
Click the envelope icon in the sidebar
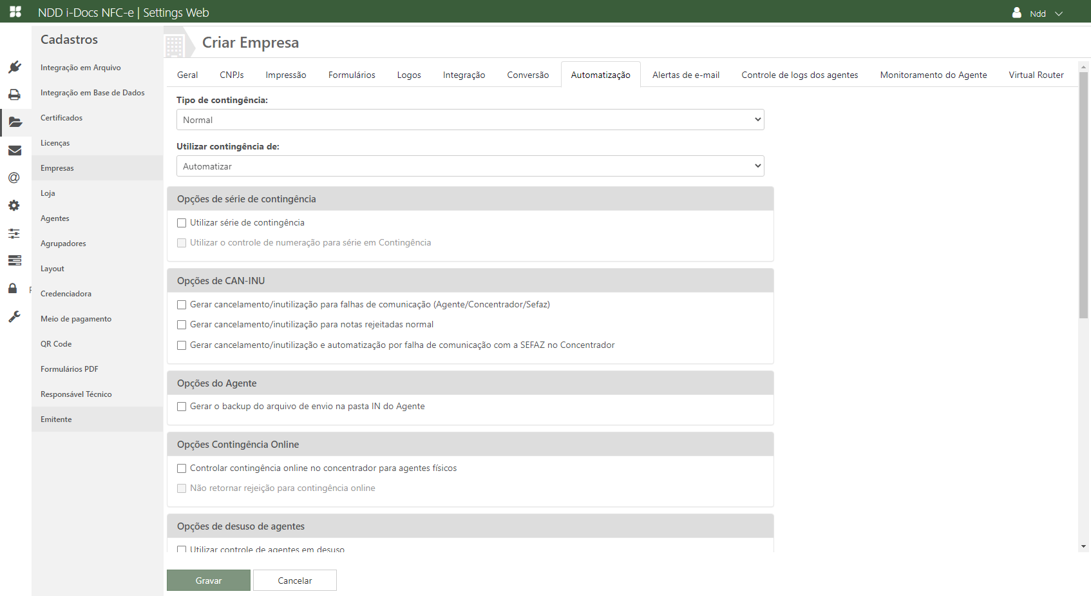[15, 150]
